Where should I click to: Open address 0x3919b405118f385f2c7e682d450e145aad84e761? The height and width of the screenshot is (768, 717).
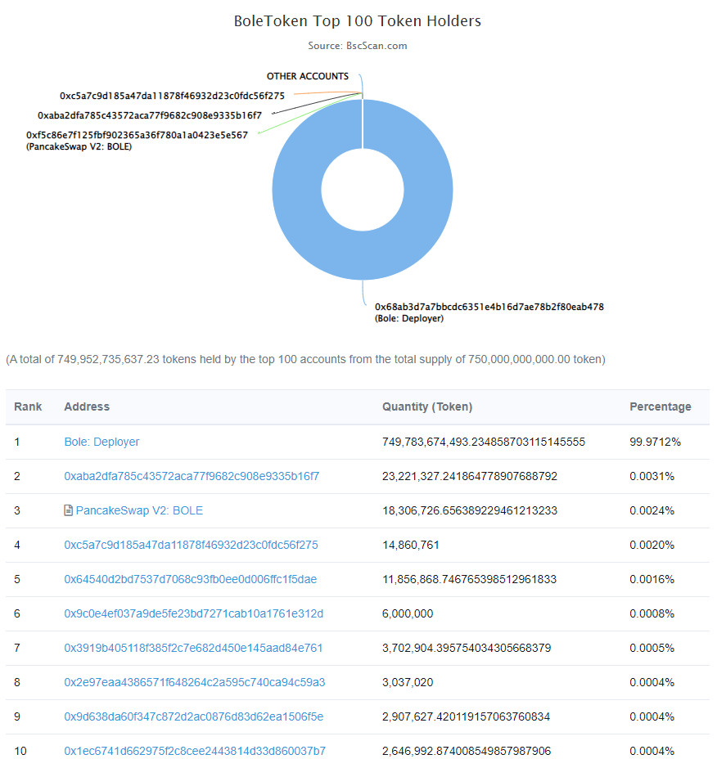tap(194, 648)
